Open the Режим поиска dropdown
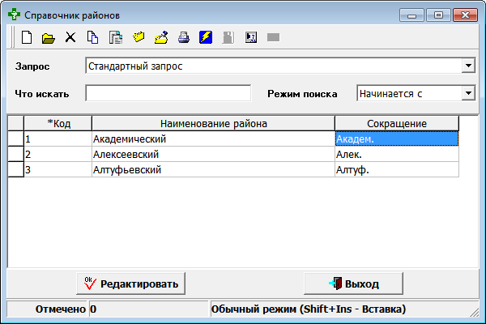The width and height of the screenshot is (486, 324). [467, 93]
